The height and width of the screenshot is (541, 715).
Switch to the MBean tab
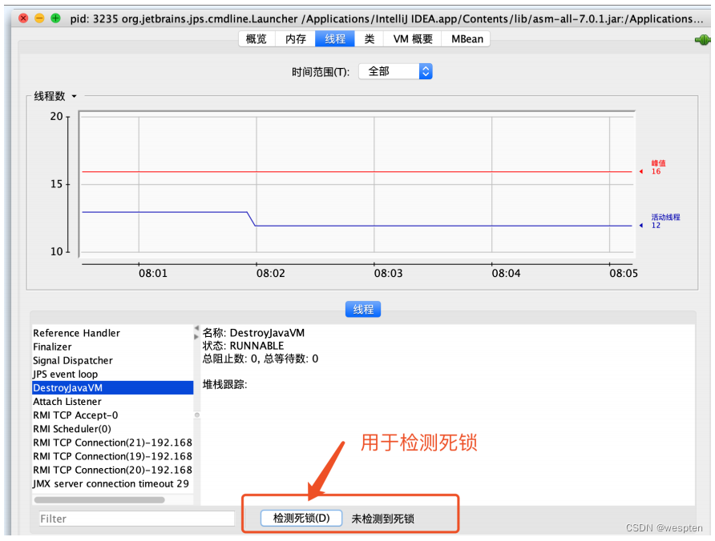[x=467, y=39]
